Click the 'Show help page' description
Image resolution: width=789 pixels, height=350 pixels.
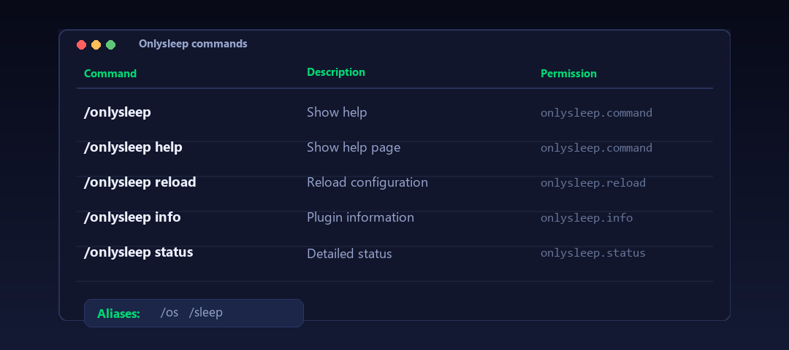(354, 147)
